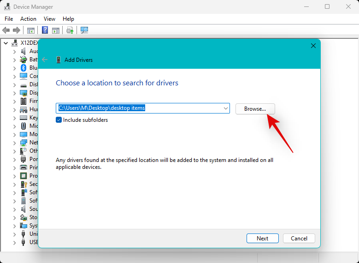Viewport: 359px width, 263px height.
Task: Expand the Keyboards category chevron
Action: 14,118
